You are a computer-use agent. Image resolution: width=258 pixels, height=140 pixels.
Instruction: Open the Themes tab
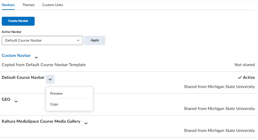(28, 5)
